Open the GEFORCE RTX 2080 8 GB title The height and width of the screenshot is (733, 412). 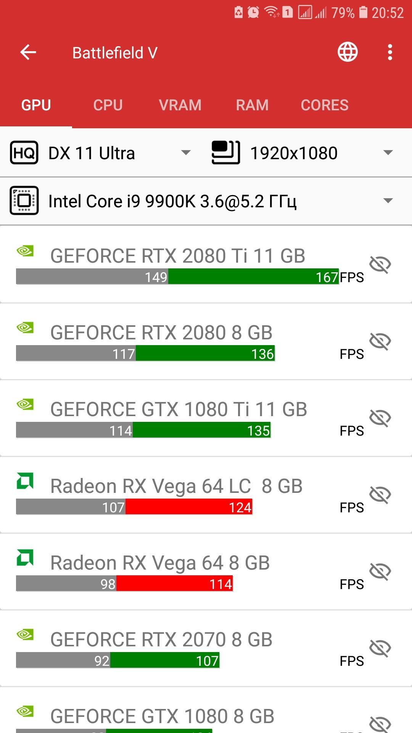(161, 333)
